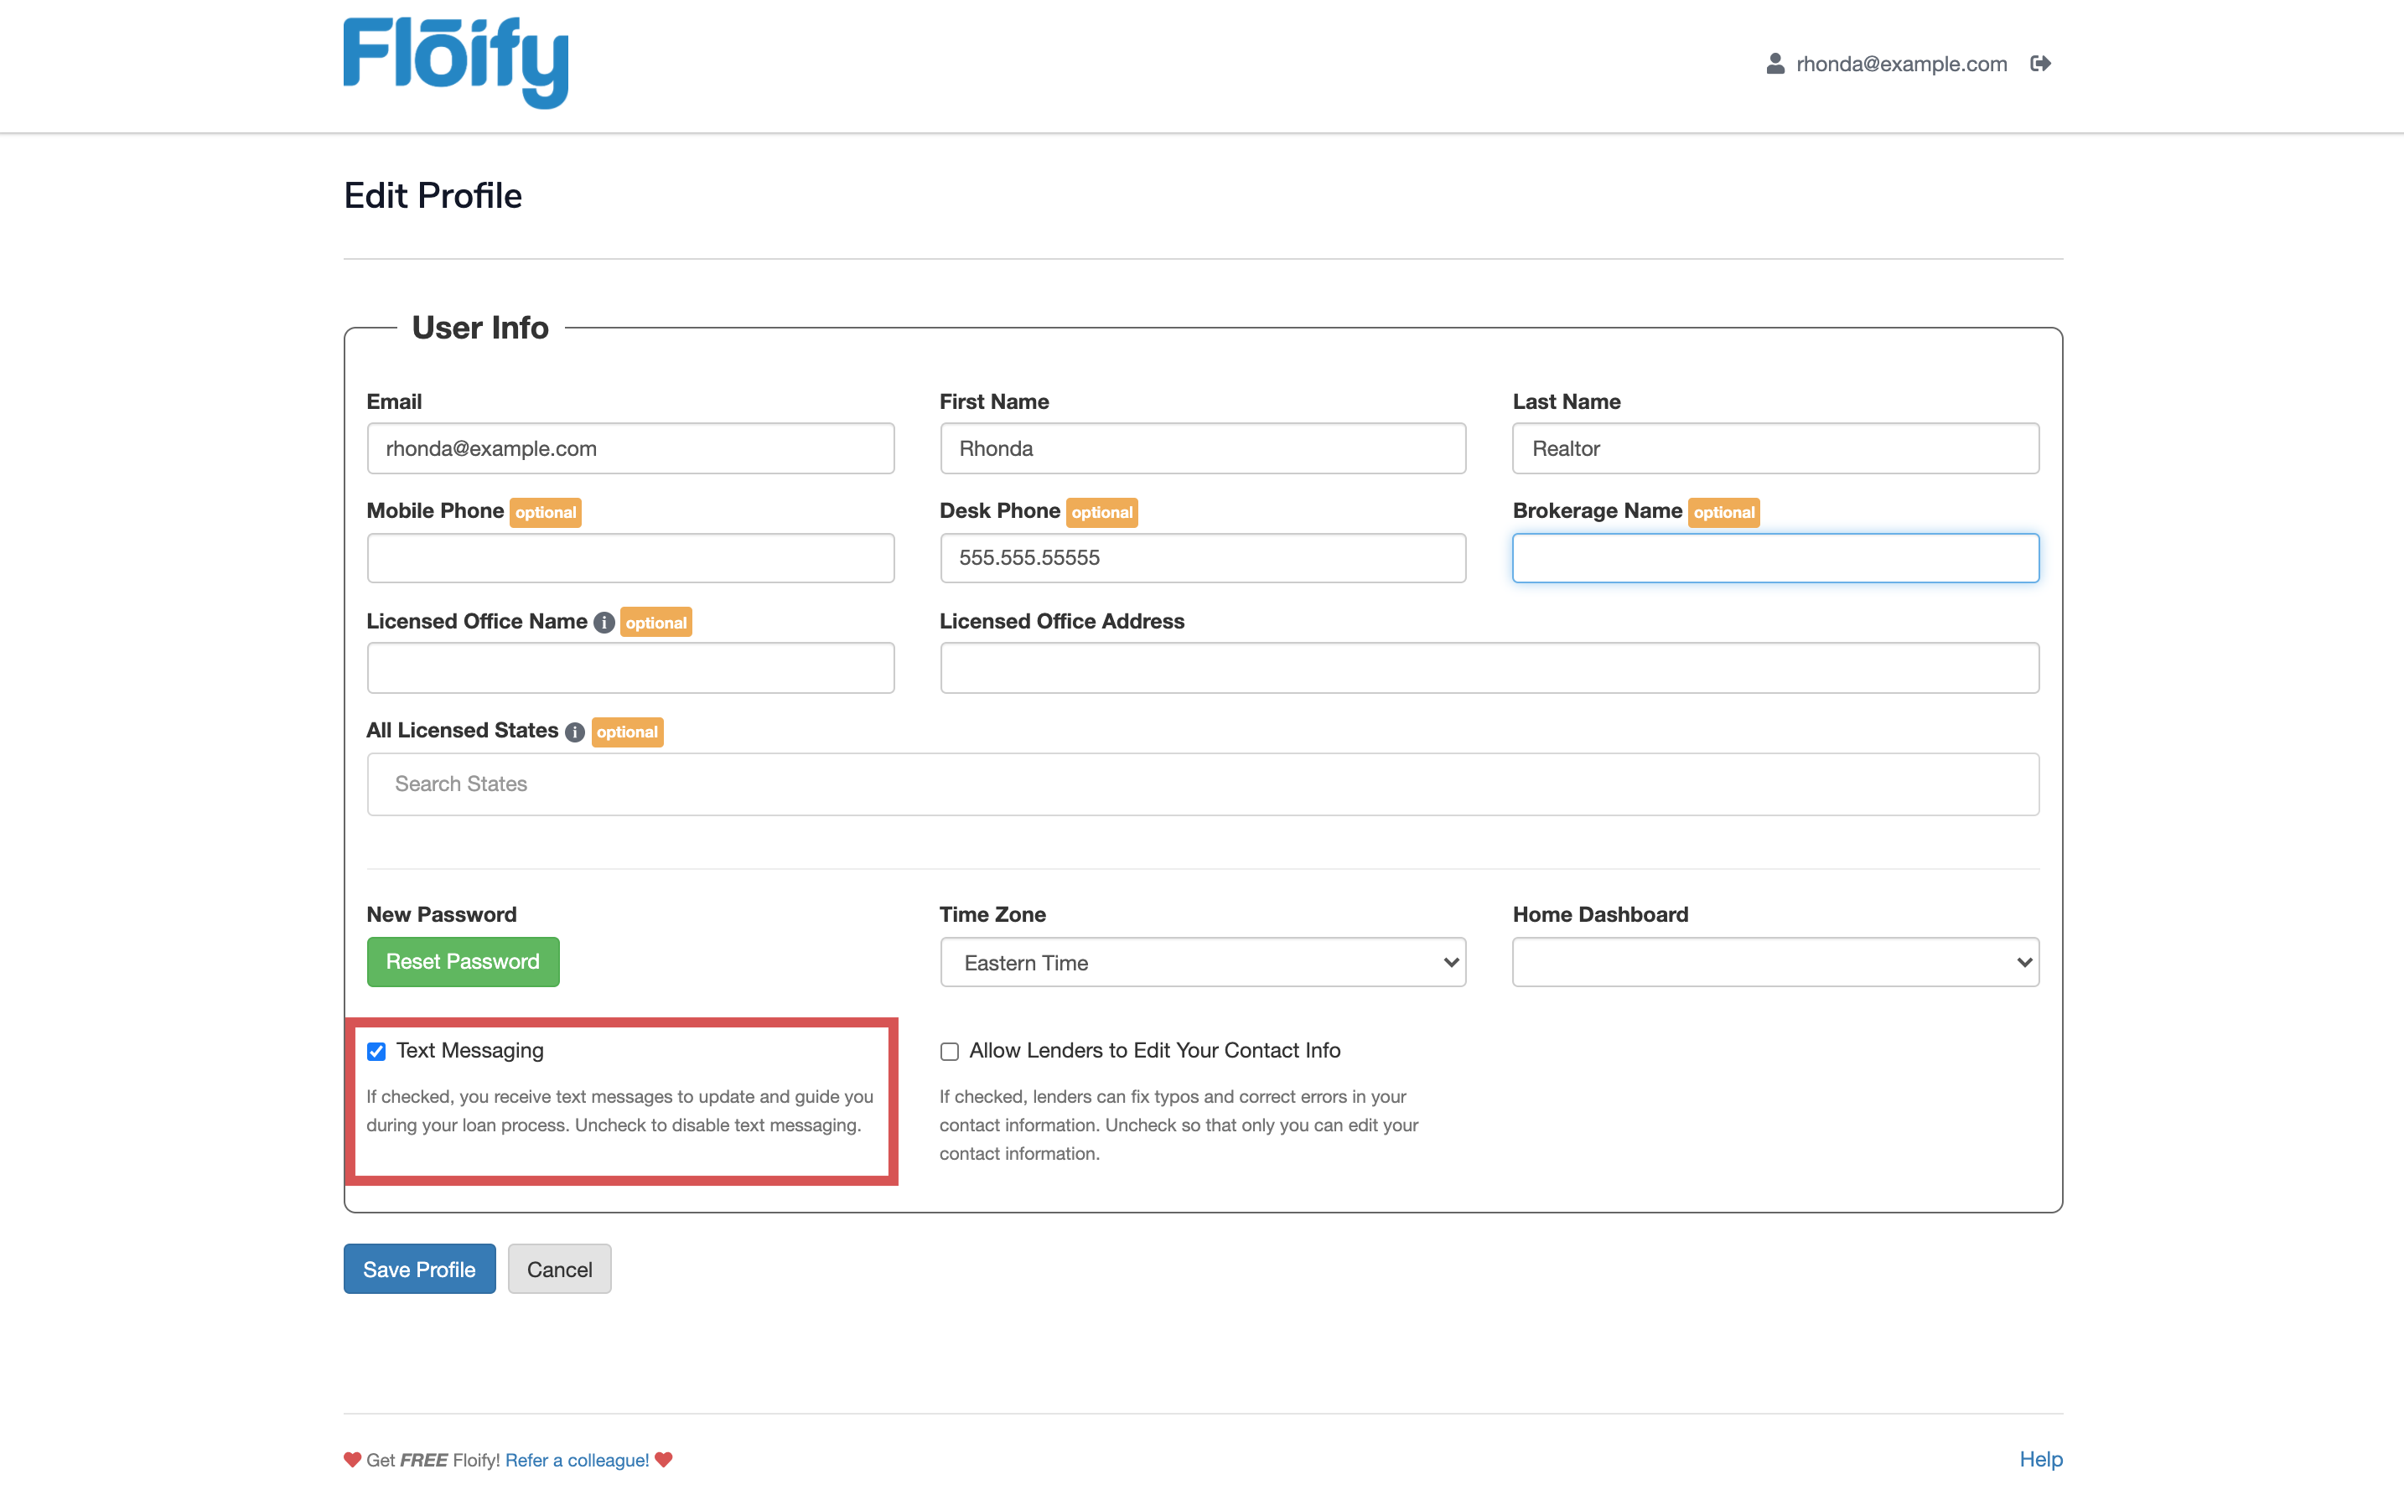Click the All Licensed States info icon

[574, 732]
